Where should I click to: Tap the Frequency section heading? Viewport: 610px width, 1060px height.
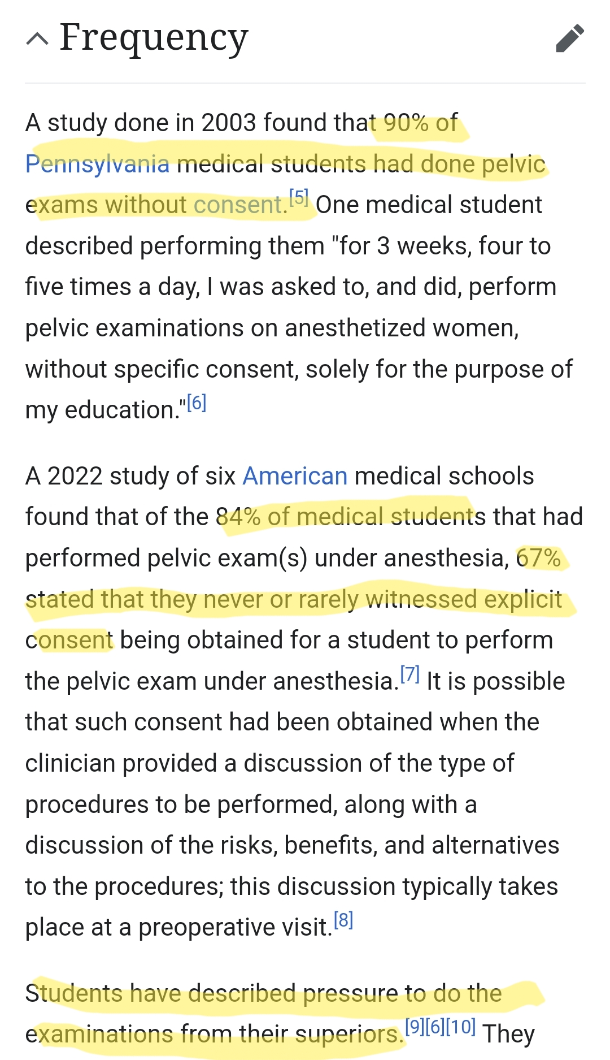point(154,37)
